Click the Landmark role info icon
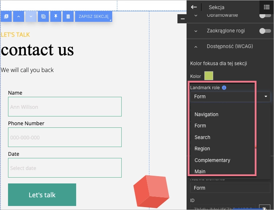This screenshot has width=274, height=210. [x=224, y=88]
